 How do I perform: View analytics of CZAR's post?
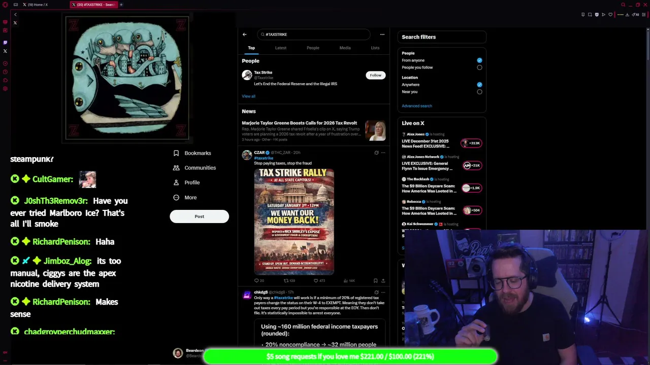349,280
